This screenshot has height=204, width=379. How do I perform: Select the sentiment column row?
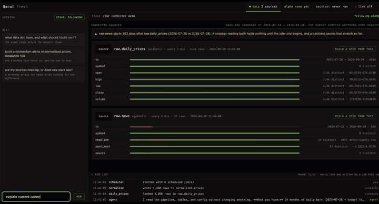[x=235, y=146]
